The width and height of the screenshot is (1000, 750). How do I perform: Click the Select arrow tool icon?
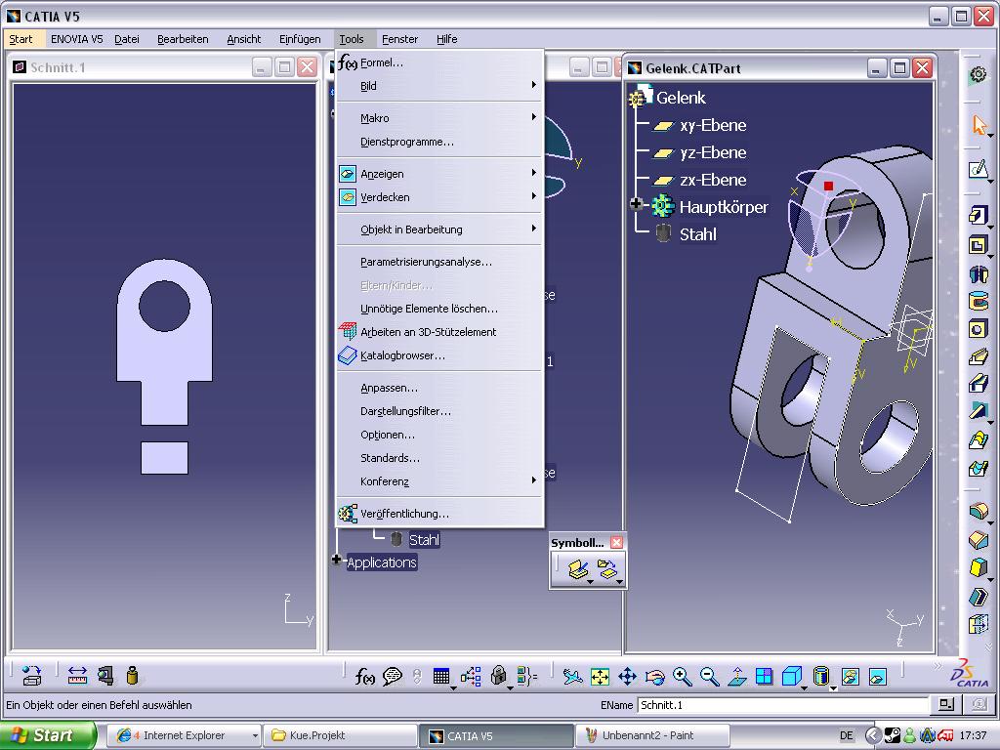[979, 125]
